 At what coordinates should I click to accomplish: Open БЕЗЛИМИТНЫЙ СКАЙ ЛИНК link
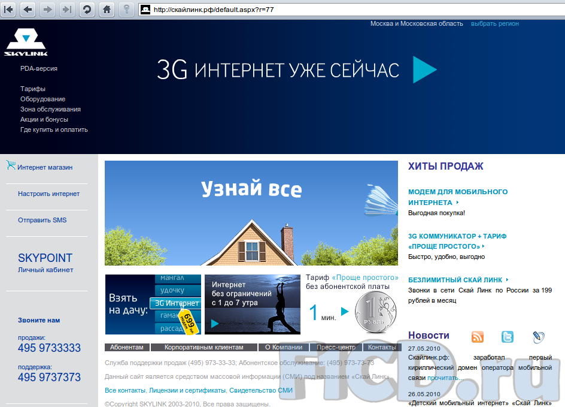point(455,280)
